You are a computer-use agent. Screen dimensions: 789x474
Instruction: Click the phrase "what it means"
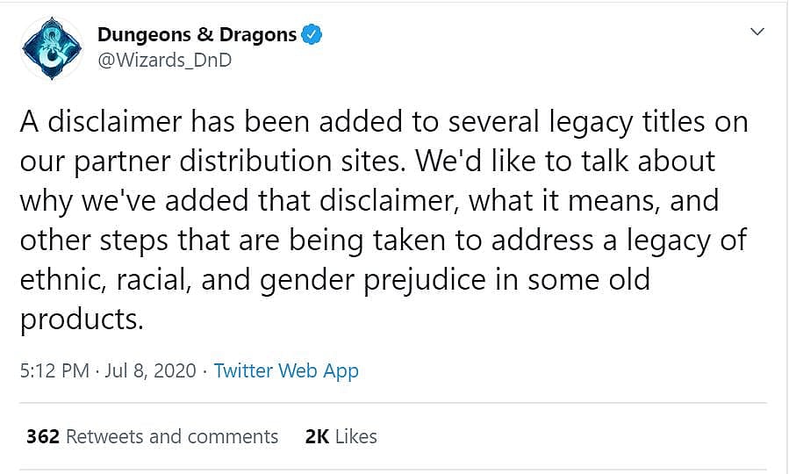562,201
